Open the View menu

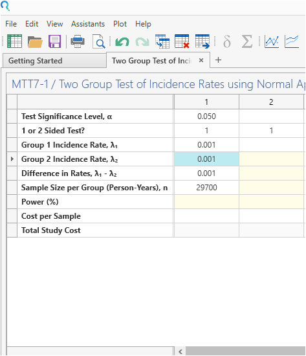55,24
